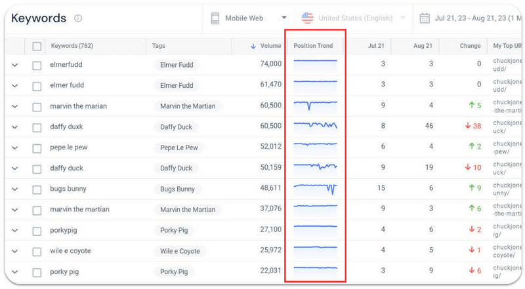Toggle the select-all Keywords checkbox
525x289 pixels.
pos(37,46)
